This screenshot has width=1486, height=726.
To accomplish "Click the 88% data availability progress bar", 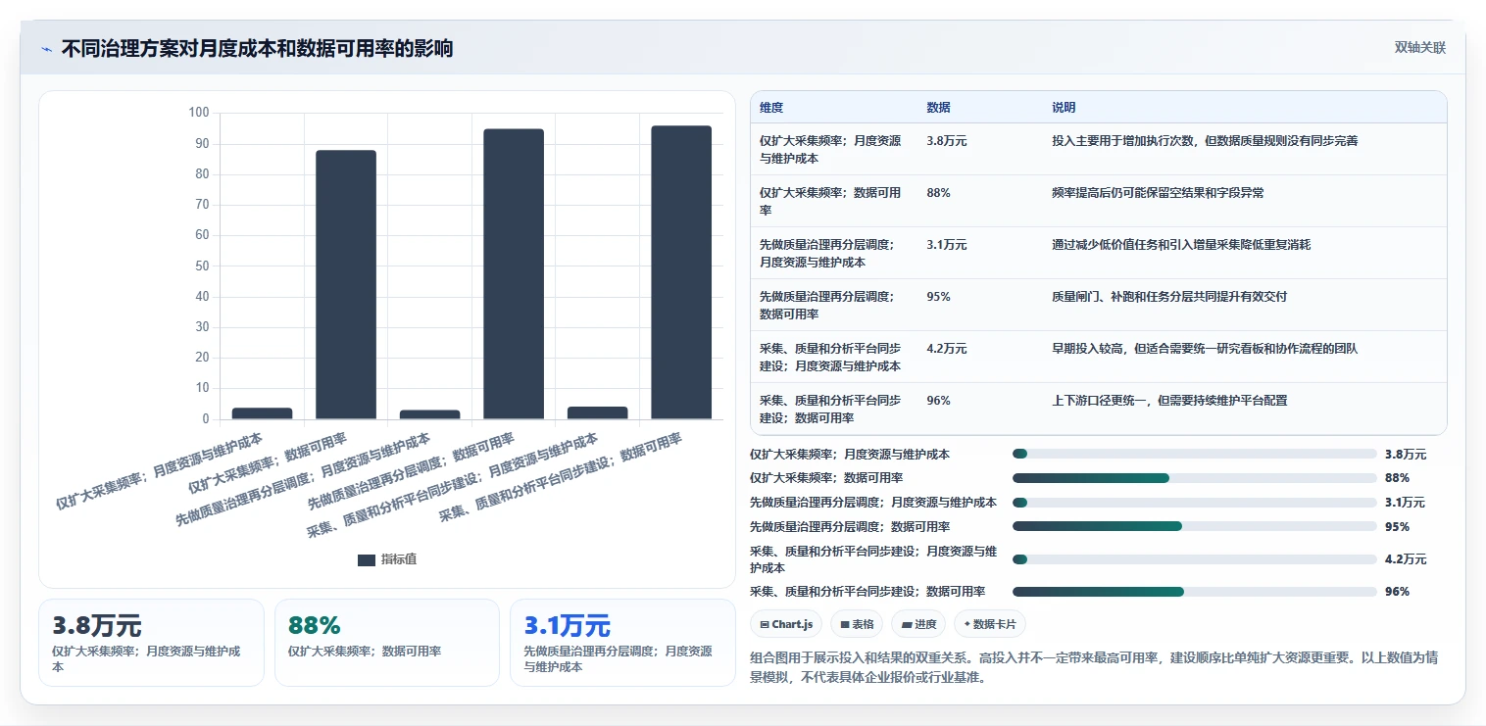I will pyautogui.click(x=1194, y=478).
